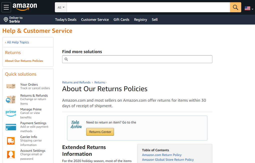The image size is (255, 163).
Task: Expand the All departments search dropdown
Action: 61,7
